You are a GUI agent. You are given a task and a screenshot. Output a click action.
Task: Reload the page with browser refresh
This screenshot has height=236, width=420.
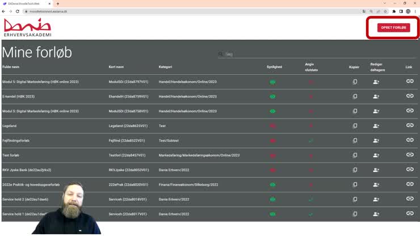(18, 11)
